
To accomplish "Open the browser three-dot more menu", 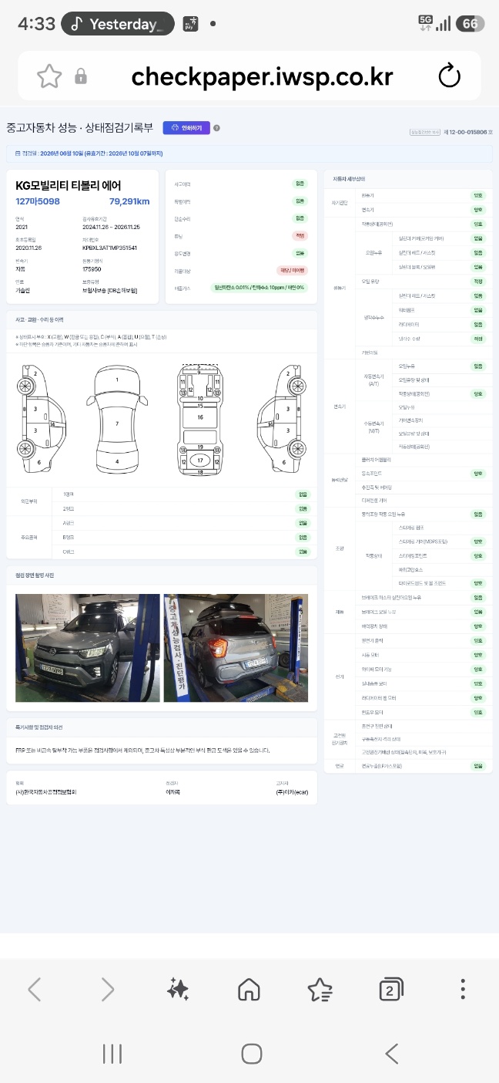I will pyautogui.click(x=463, y=989).
